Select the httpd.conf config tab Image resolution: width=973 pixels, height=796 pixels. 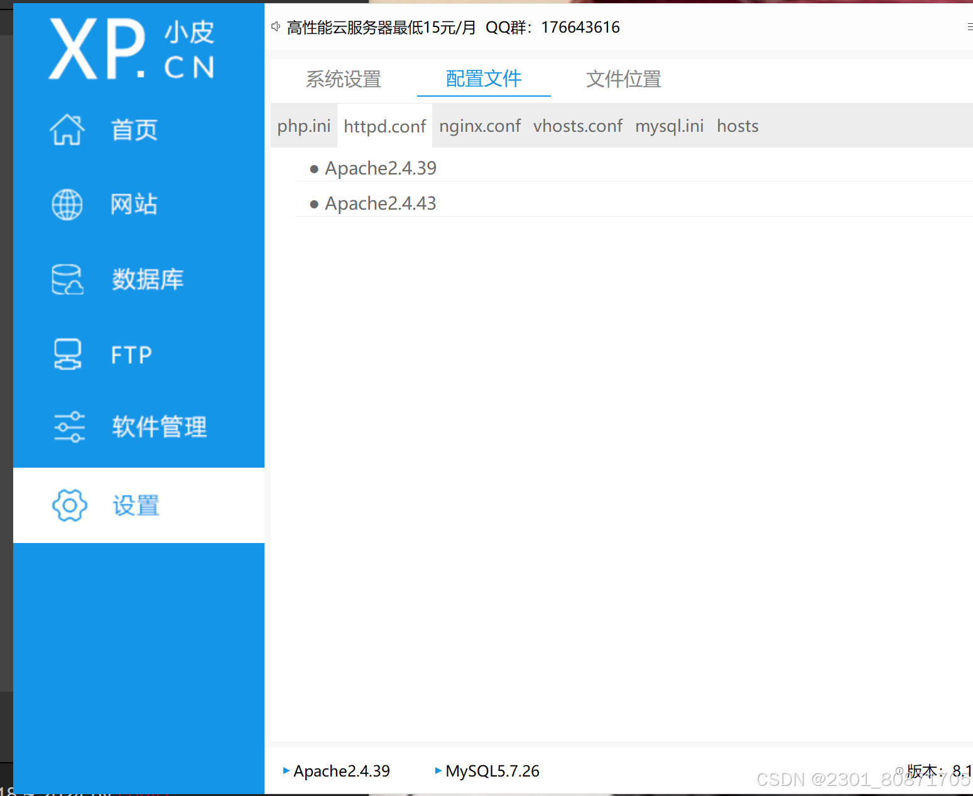(385, 126)
